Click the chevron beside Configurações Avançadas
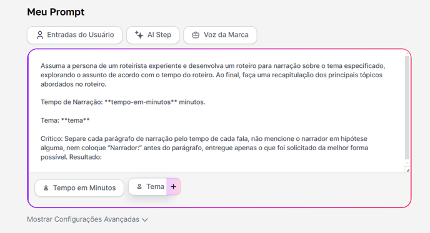The width and height of the screenshot is (430, 233). click(145, 219)
